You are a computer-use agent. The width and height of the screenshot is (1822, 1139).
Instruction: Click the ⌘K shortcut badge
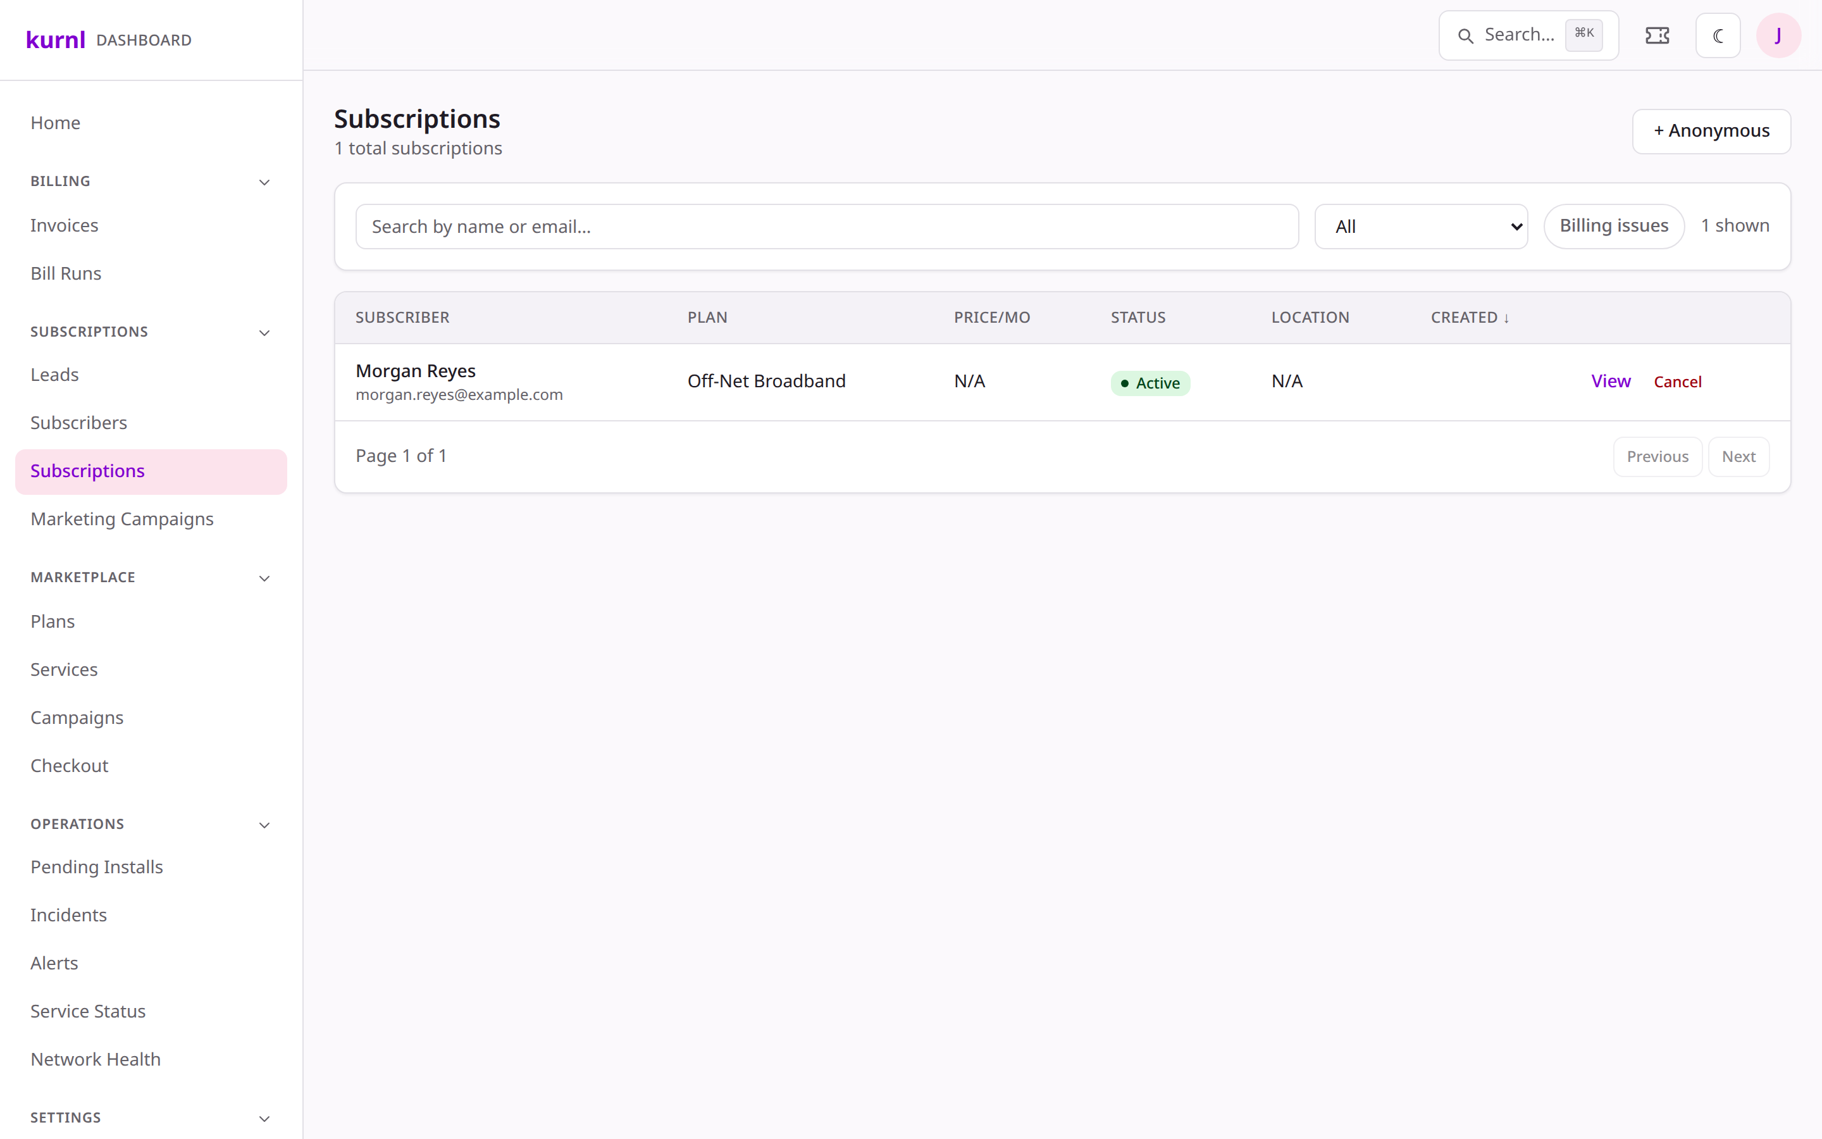[x=1583, y=35]
